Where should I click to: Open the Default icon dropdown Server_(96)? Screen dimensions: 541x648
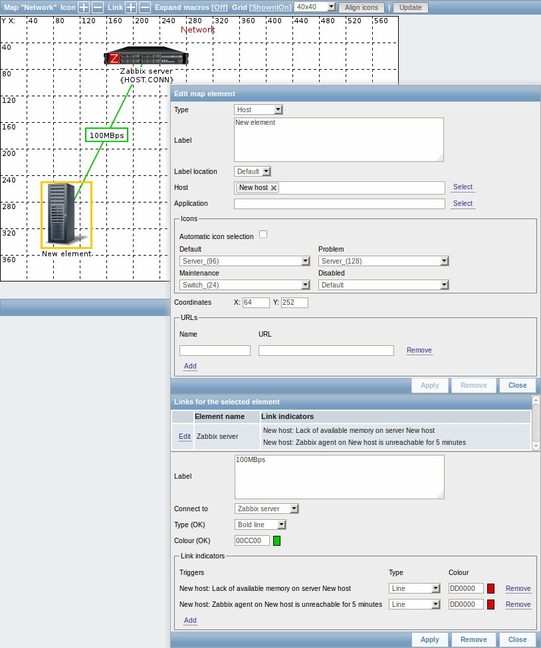coord(245,261)
